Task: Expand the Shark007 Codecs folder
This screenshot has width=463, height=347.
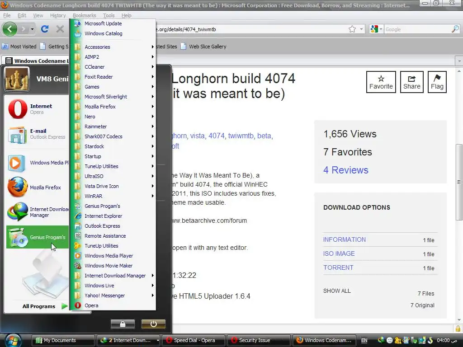Action: pyautogui.click(x=113, y=136)
